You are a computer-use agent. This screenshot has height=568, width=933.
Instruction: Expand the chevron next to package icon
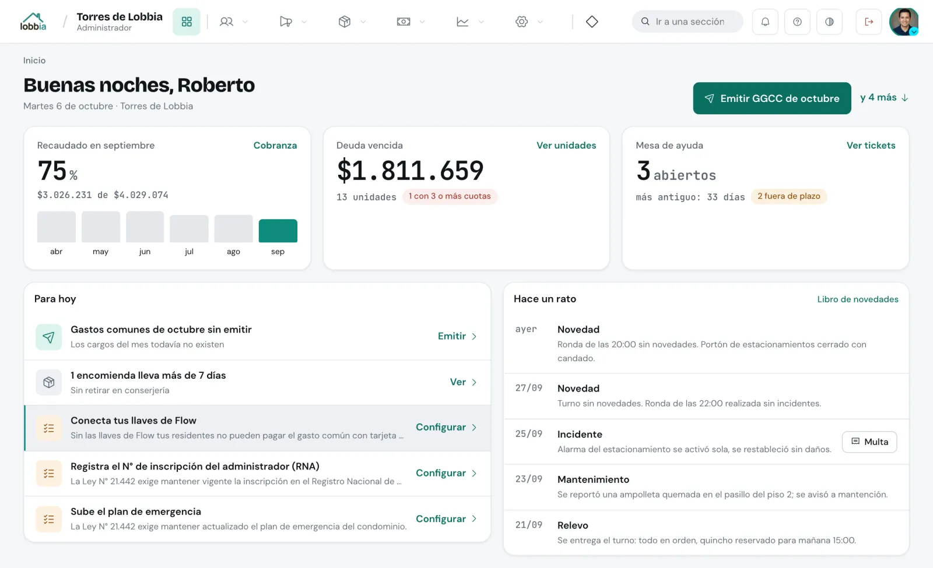pos(363,22)
